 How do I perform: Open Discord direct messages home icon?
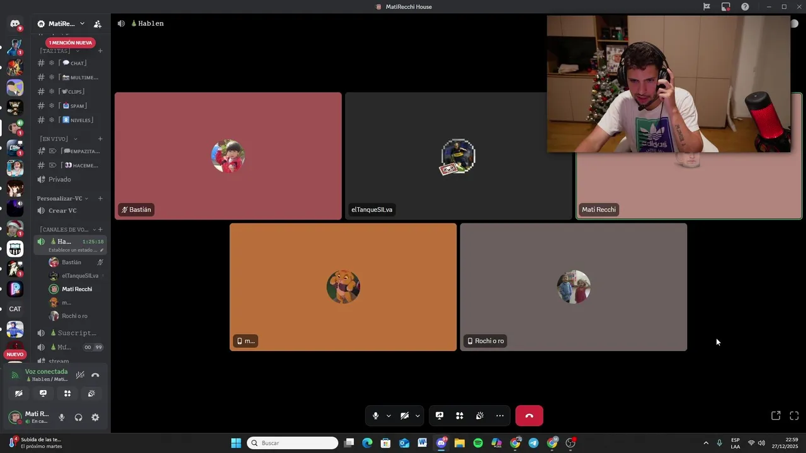(15, 24)
